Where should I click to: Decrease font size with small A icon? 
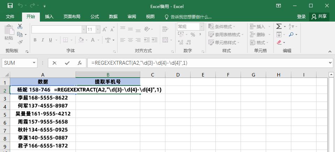[x=112, y=29]
